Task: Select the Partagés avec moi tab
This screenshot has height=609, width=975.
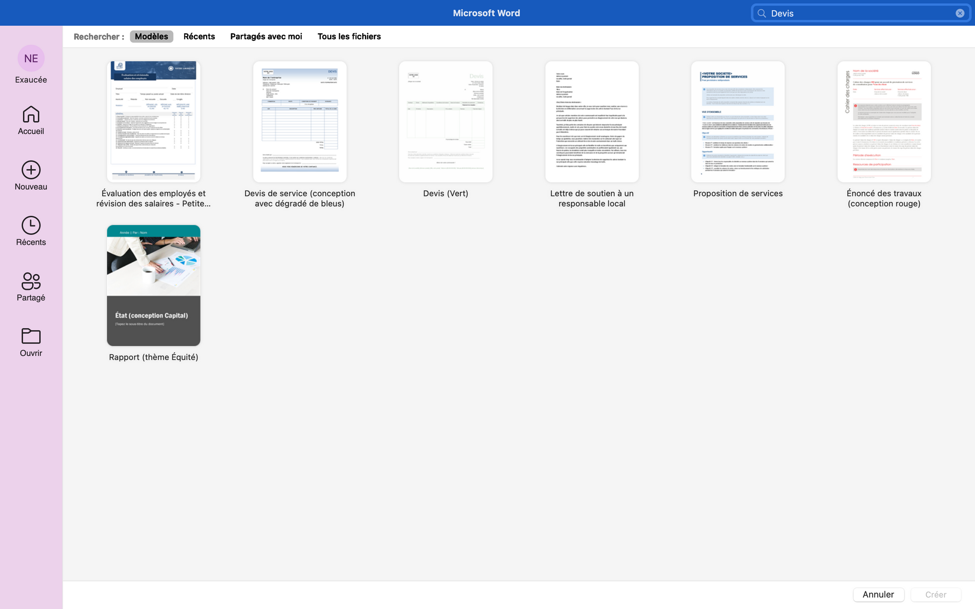Action: click(x=266, y=37)
